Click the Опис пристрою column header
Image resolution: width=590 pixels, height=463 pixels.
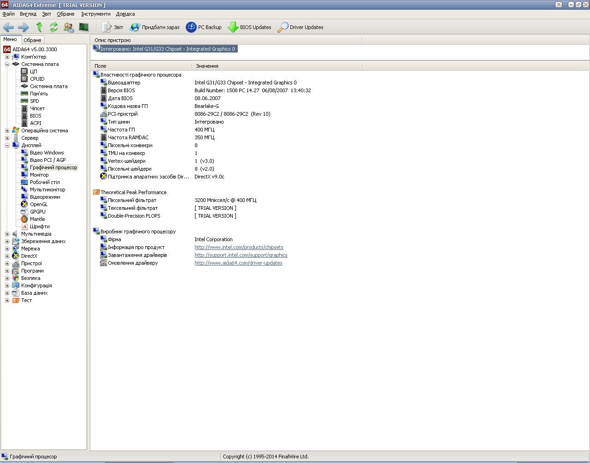[x=226, y=40]
